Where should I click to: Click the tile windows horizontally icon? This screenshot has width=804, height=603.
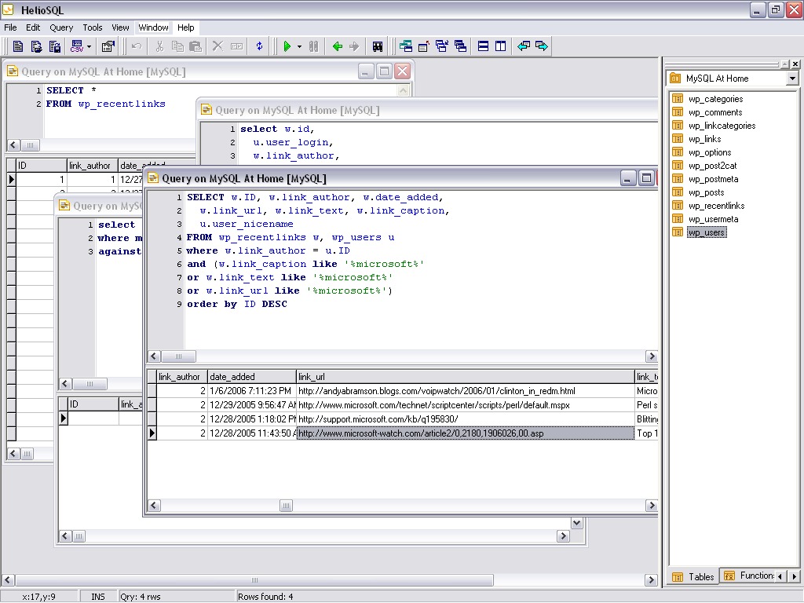(x=484, y=47)
